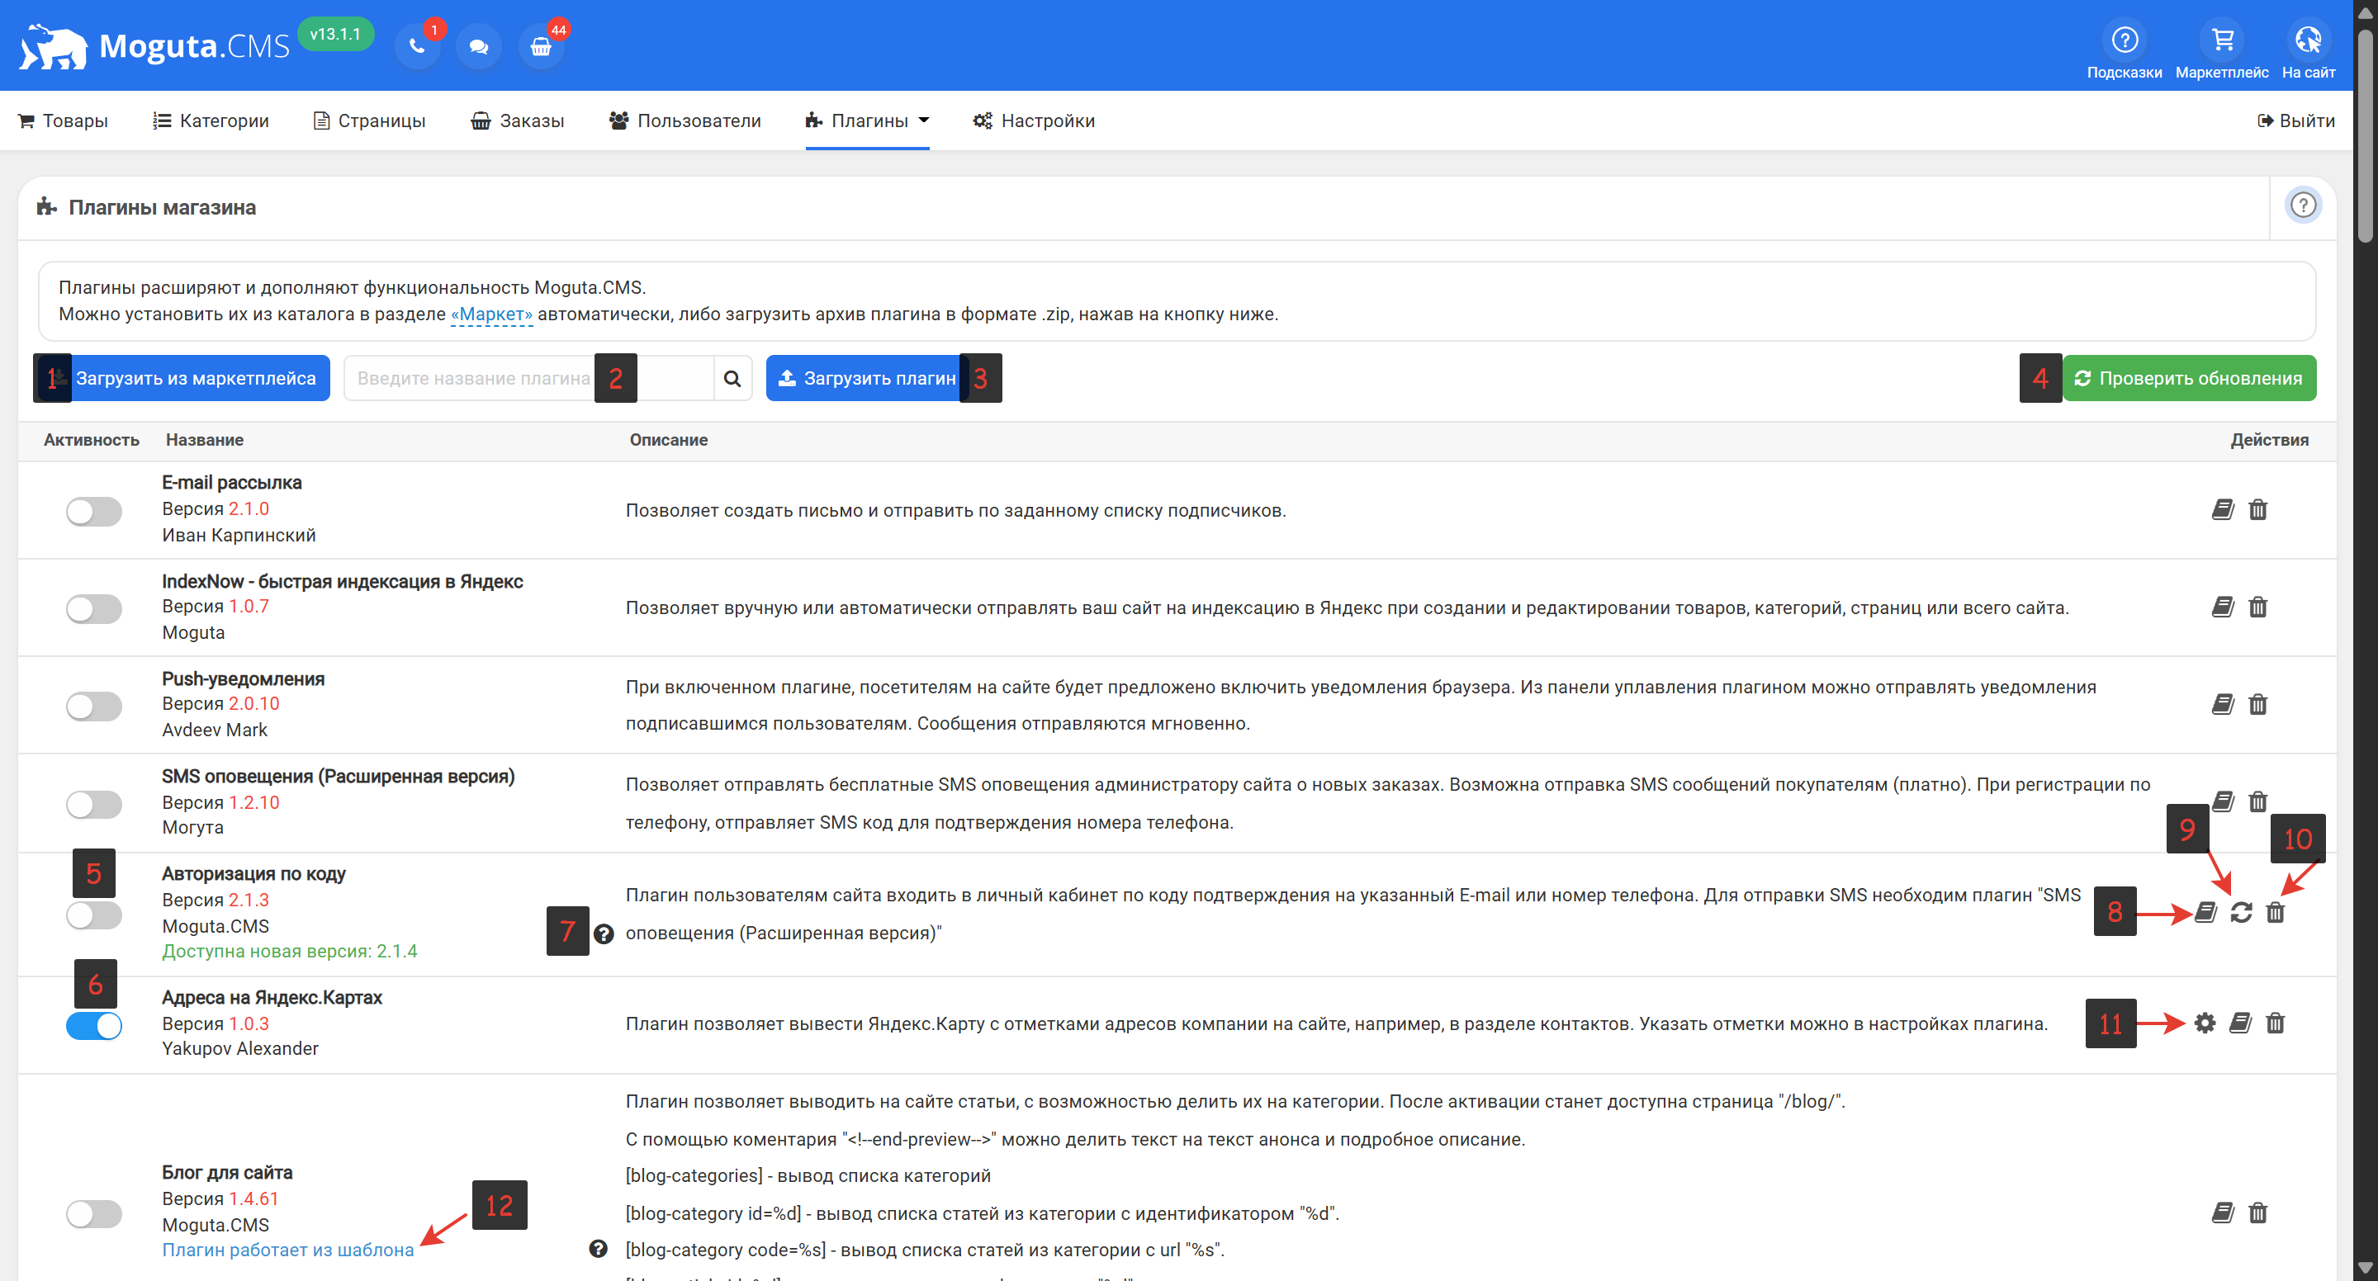Click the Moguta.CMS logo
The height and width of the screenshot is (1281, 2378).
click(x=154, y=45)
